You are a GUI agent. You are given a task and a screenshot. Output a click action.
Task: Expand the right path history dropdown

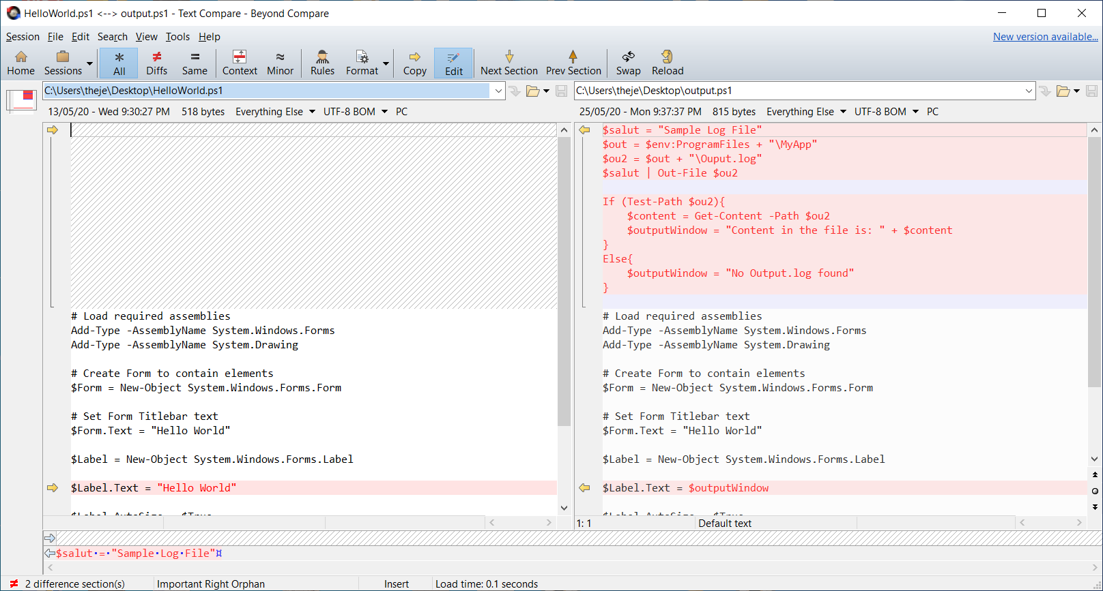click(1029, 91)
